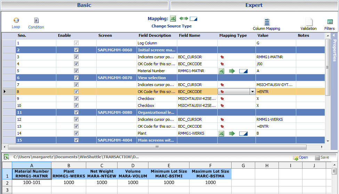
Task: Click the Validation icon
Action: 309,23
